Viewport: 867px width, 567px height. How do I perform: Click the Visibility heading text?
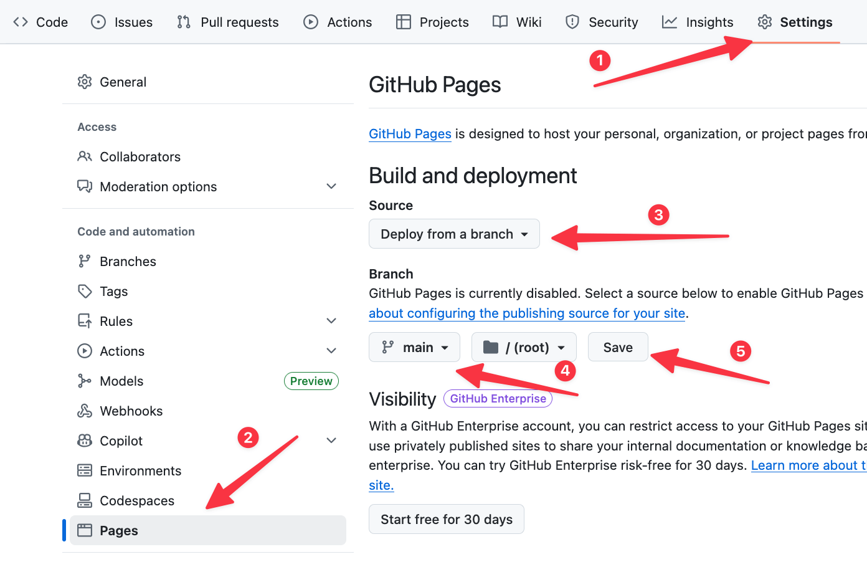[402, 399]
